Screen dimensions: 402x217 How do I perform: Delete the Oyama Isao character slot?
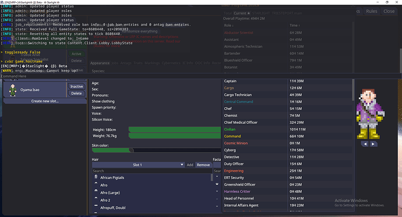pyautogui.click(x=76, y=94)
